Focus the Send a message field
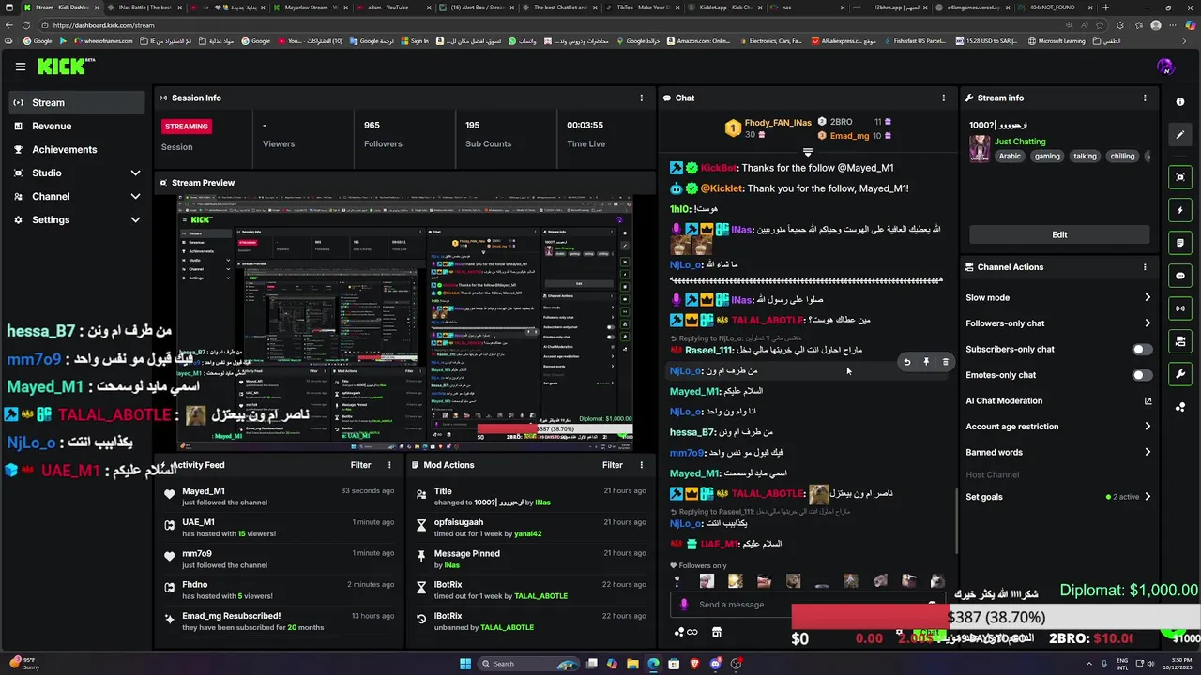Image resolution: width=1201 pixels, height=675 pixels. pos(807,605)
